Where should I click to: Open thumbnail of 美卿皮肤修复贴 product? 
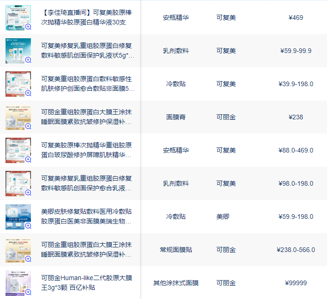pos(18,217)
